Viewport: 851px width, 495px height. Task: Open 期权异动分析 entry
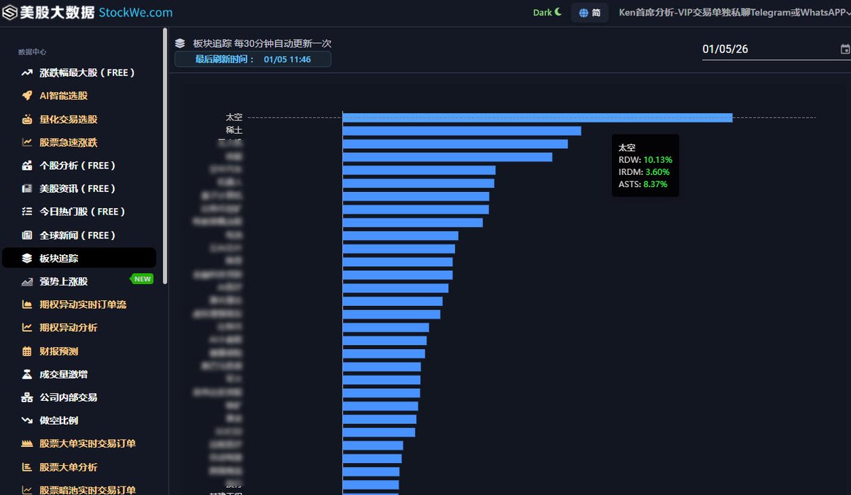click(x=69, y=328)
